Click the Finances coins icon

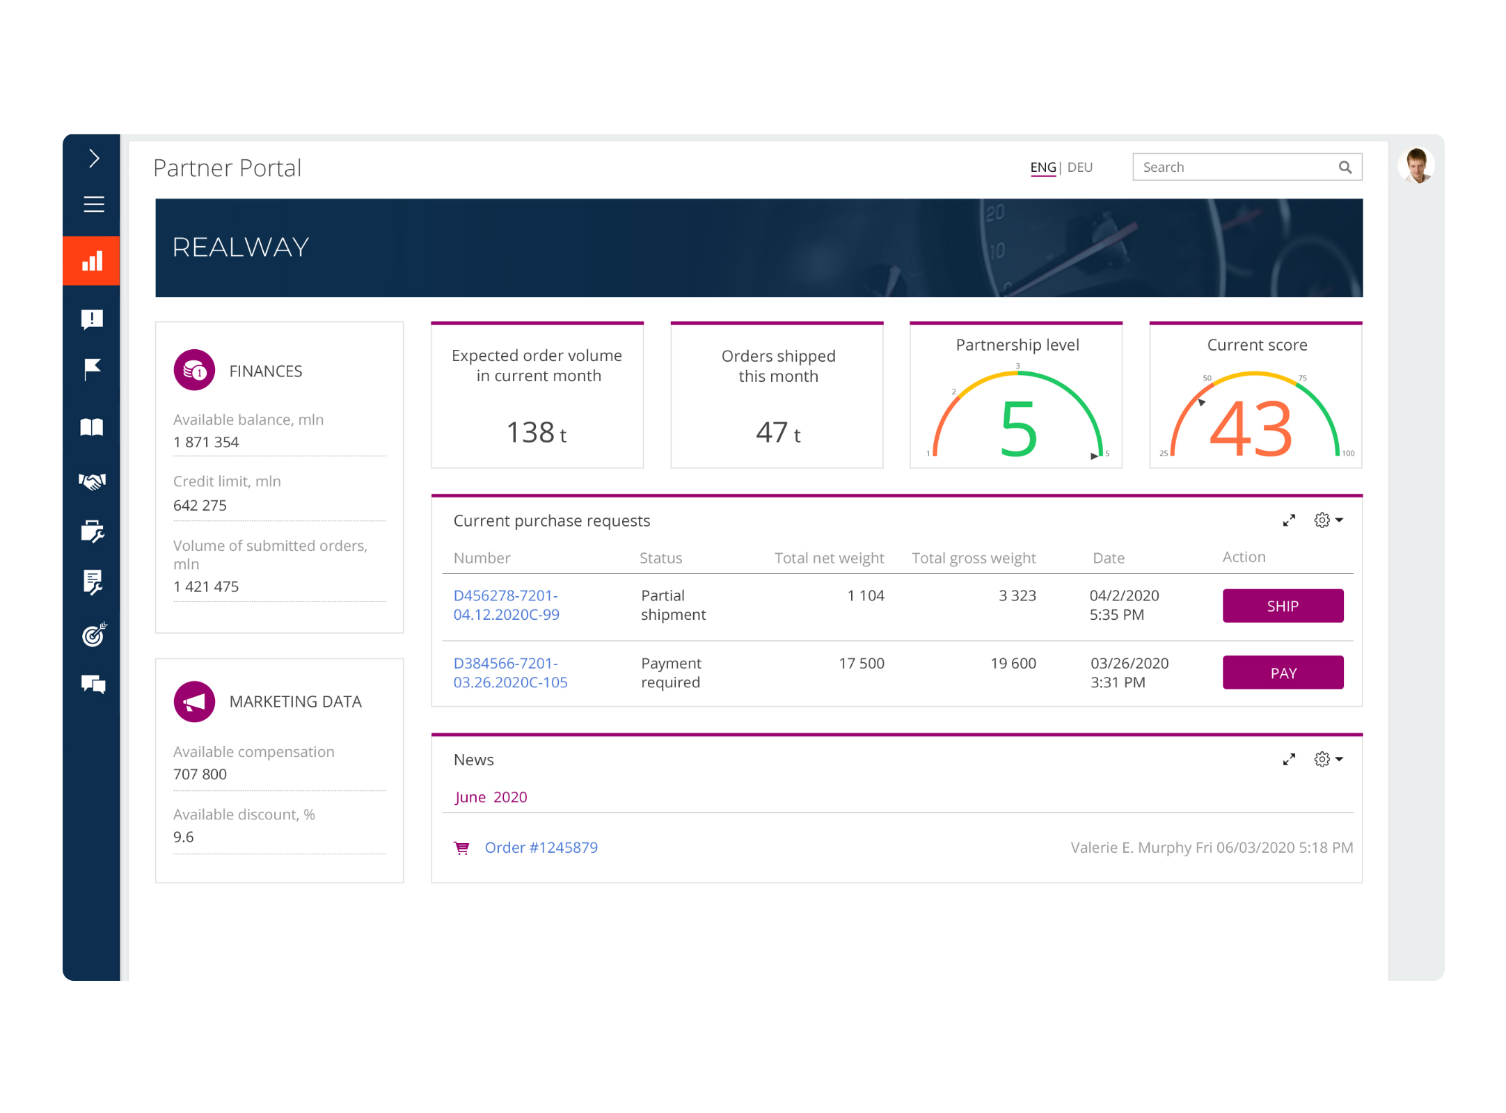tap(193, 369)
